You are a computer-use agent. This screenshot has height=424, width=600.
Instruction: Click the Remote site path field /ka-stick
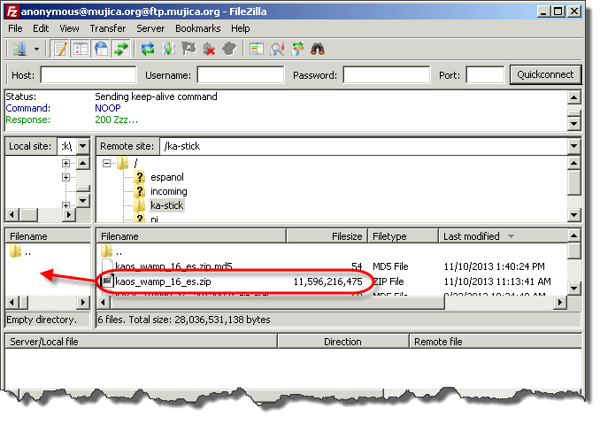coord(364,146)
